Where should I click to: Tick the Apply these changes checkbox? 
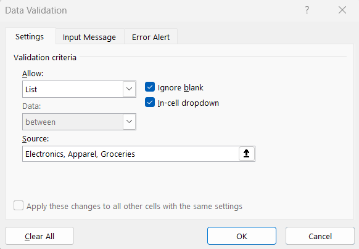19,205
